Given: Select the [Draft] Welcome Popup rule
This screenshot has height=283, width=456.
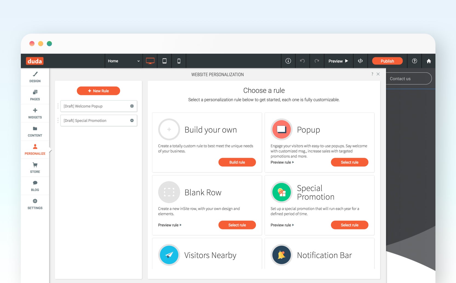Looking at the screenshot, I should coord(99,106).
